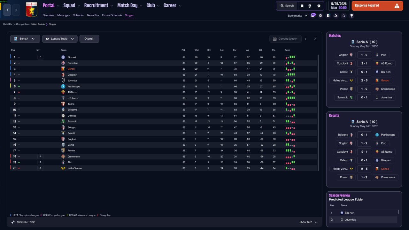Toggle Minimize Table

[x=23, y=222]
